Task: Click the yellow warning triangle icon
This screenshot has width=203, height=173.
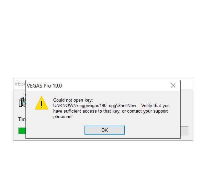Action: click(42, 103)
